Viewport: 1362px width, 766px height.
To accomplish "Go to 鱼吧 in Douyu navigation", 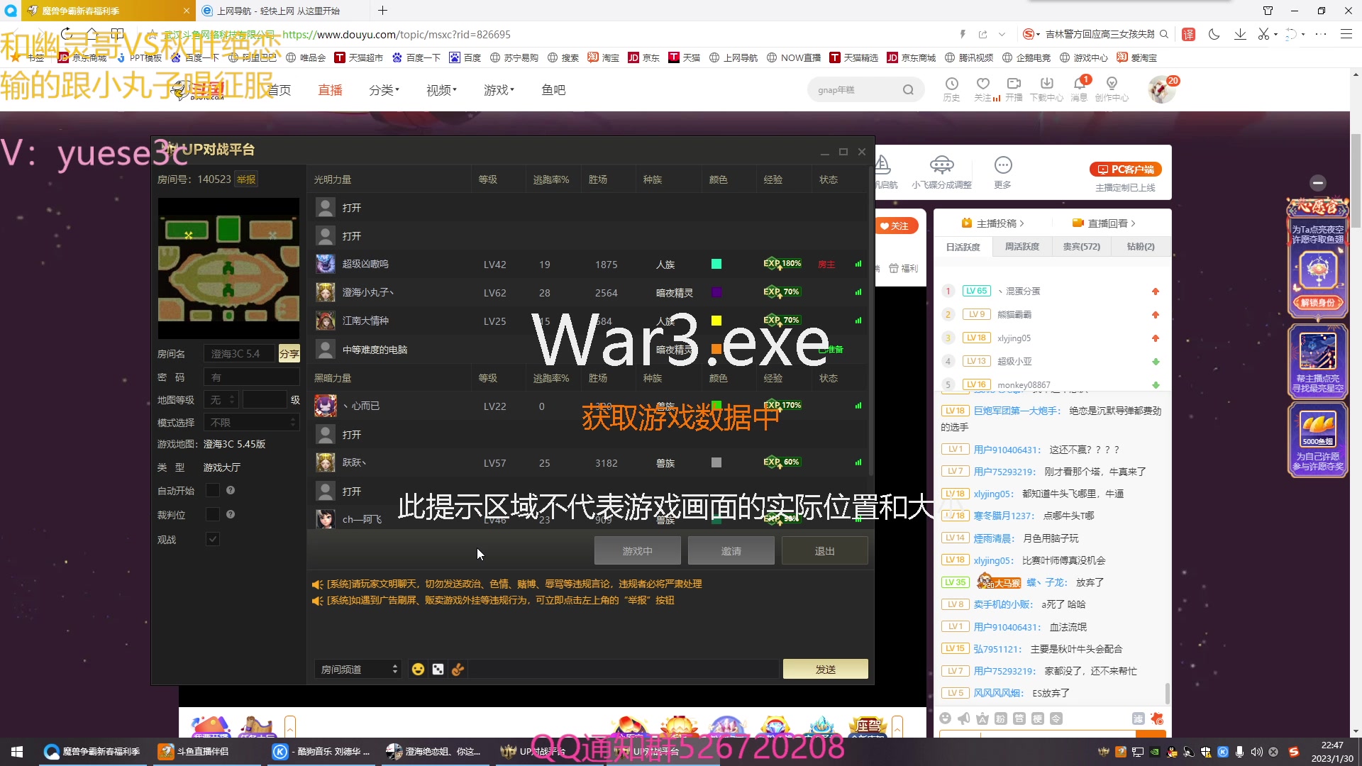I will (553, 90).
